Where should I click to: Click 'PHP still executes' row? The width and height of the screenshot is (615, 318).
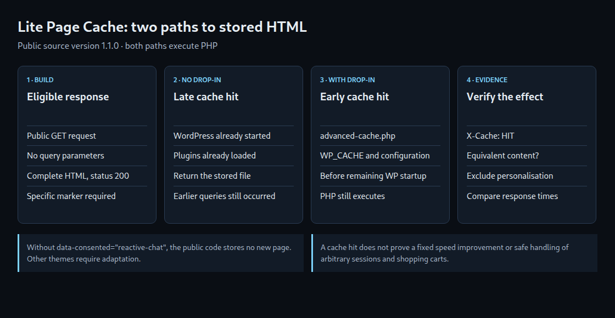tap(380, 196)
